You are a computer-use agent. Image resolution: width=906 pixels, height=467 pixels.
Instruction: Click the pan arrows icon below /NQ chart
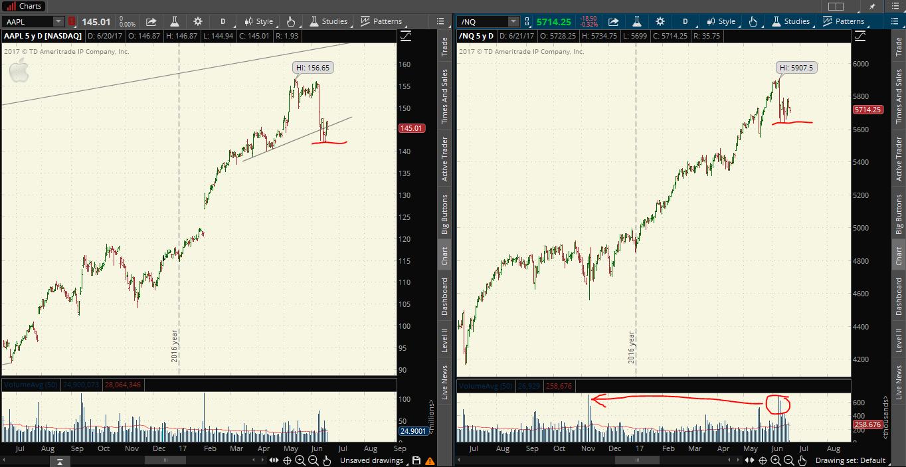750,460
